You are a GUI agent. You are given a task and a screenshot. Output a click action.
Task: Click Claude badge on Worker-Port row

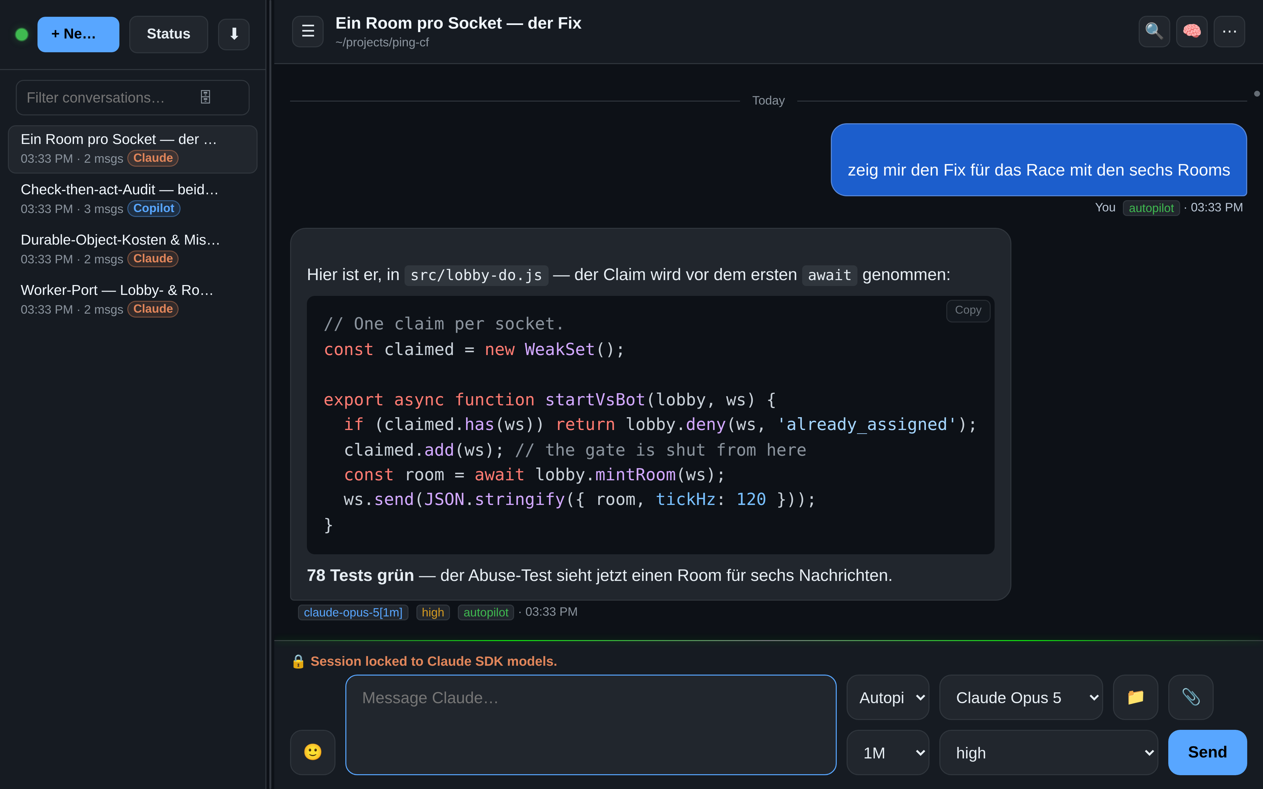click(x=153, y=309)
